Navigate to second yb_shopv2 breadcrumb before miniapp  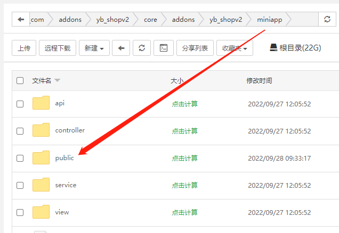pyautogui.click(x=225, y=20)
